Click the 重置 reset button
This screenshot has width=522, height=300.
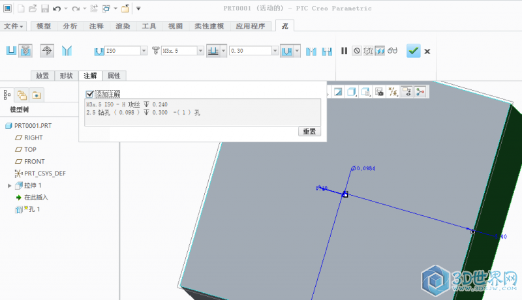[x=309, y=131]
